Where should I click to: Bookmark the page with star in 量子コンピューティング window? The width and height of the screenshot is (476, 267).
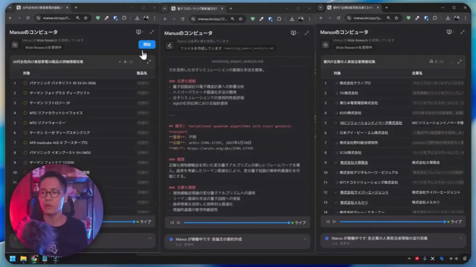click(241, 19)
